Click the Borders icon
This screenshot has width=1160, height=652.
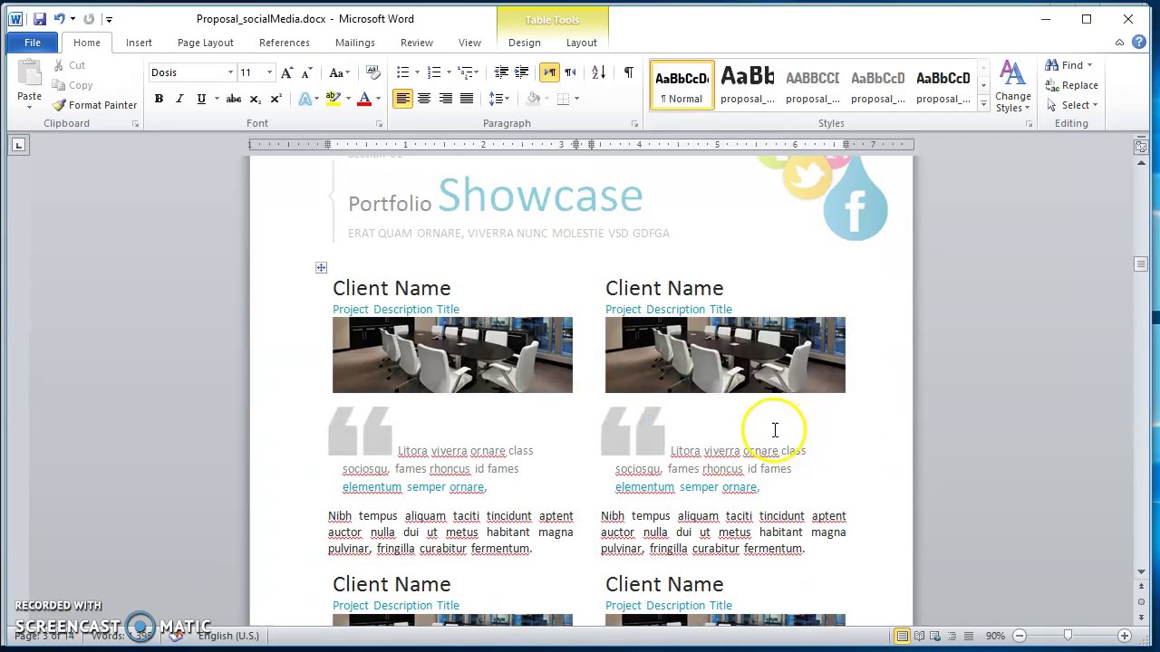563,99
